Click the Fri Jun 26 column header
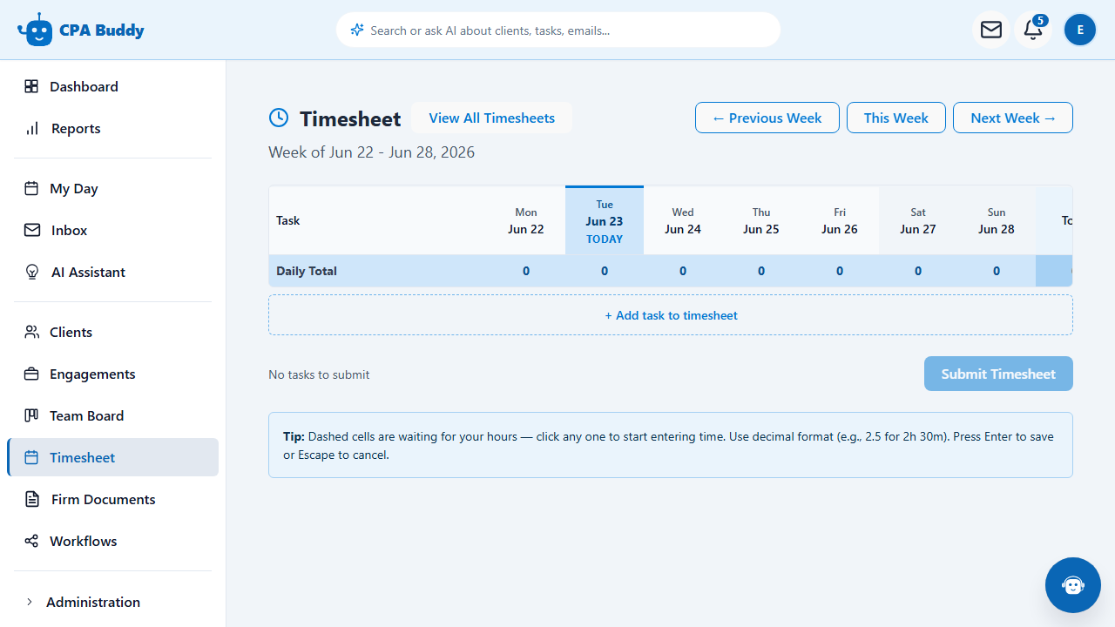This screenshot has width=1115, height=627. click(840, 221)
